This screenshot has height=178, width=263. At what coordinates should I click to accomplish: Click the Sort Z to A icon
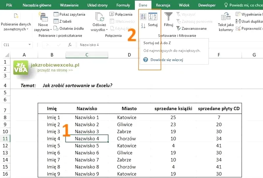click(143, 26)
